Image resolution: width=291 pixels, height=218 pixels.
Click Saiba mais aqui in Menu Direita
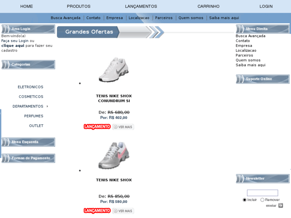click(251, 65)
